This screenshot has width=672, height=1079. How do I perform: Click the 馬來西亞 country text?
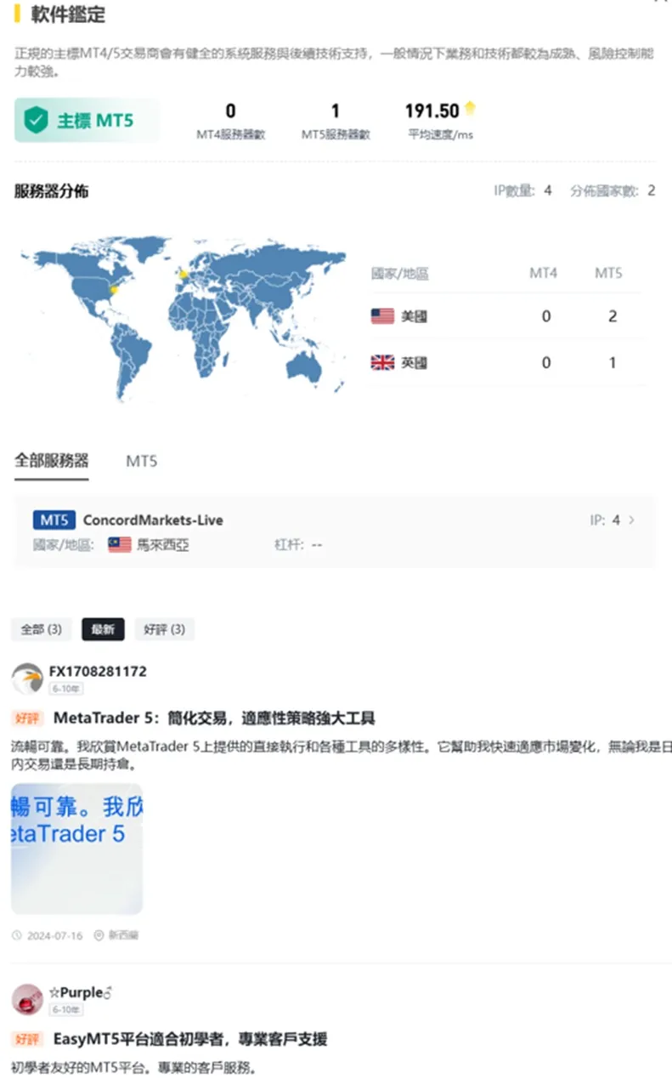[x=163, y=544]
